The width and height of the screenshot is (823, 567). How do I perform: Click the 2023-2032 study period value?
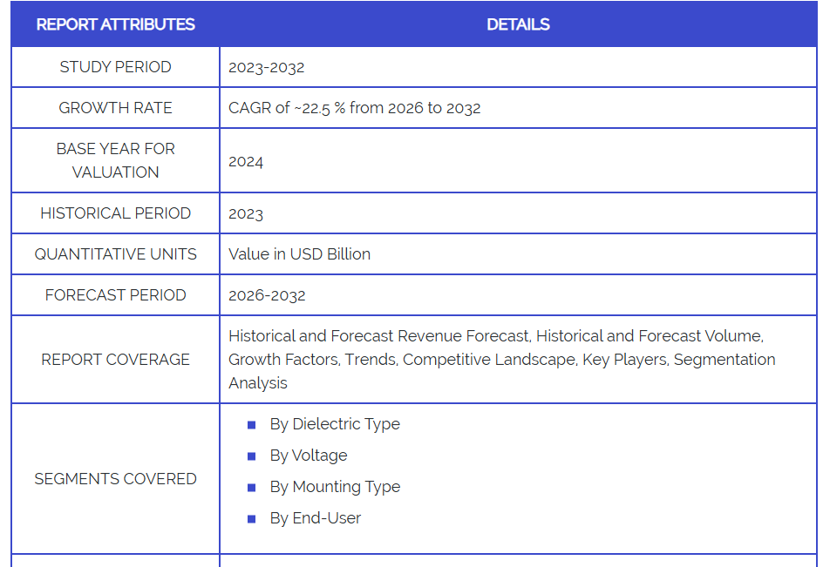click(x=266, y=67)
